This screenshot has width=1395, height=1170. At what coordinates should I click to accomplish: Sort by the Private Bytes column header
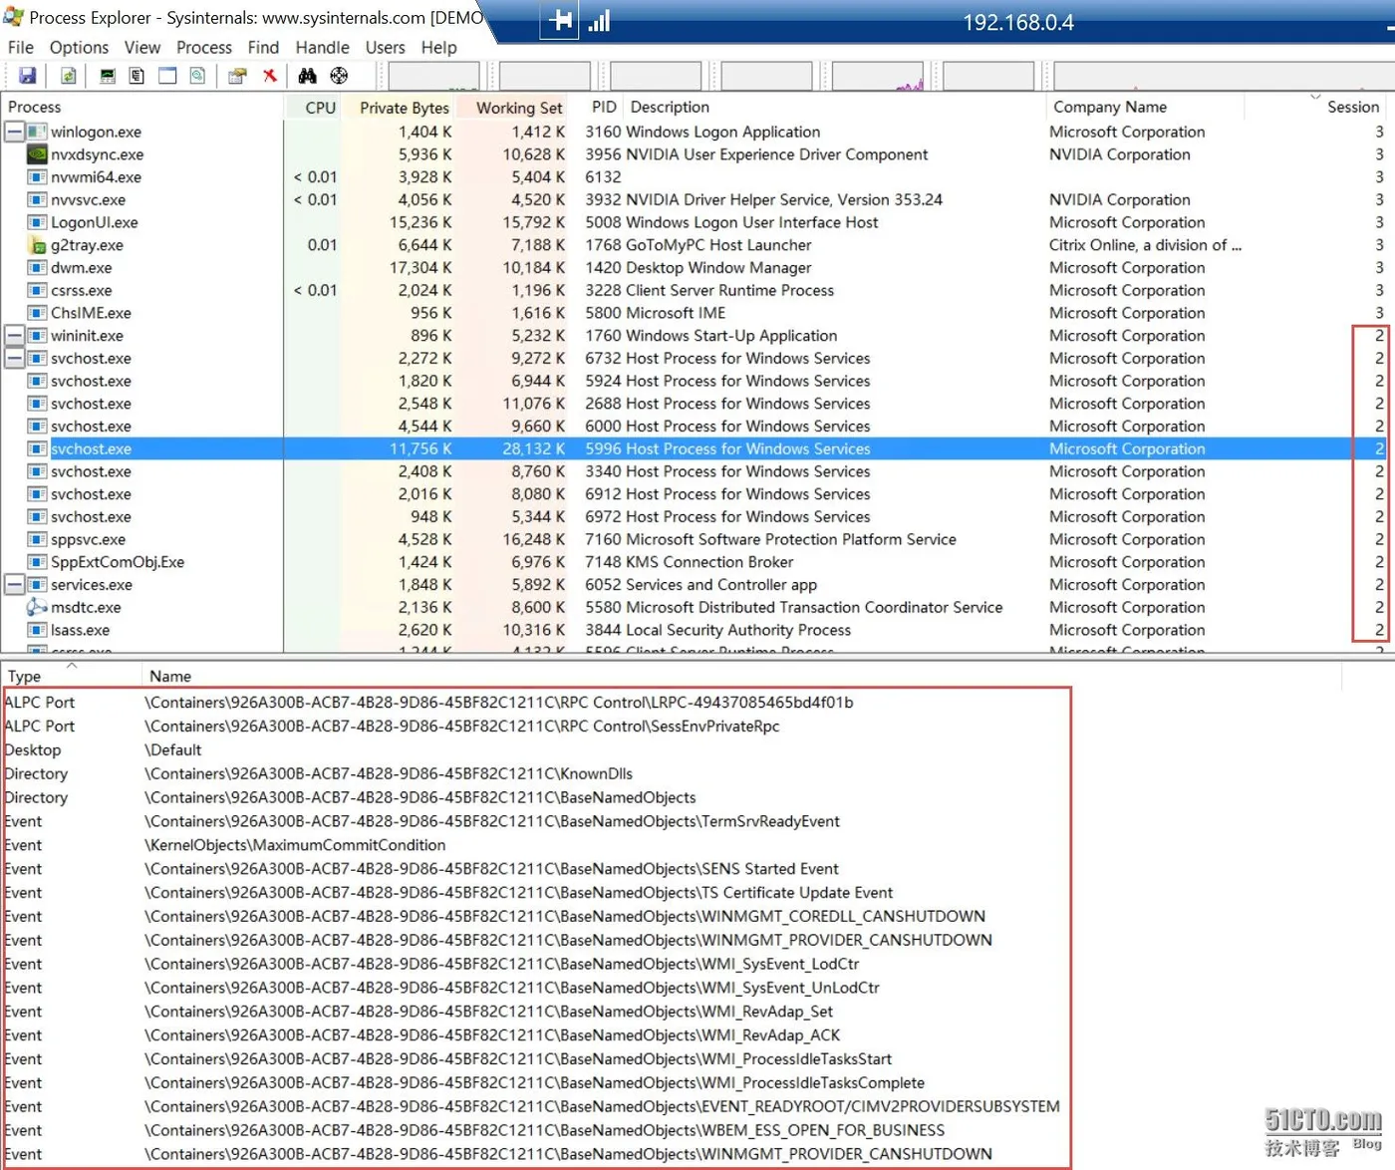pos(401,108)
